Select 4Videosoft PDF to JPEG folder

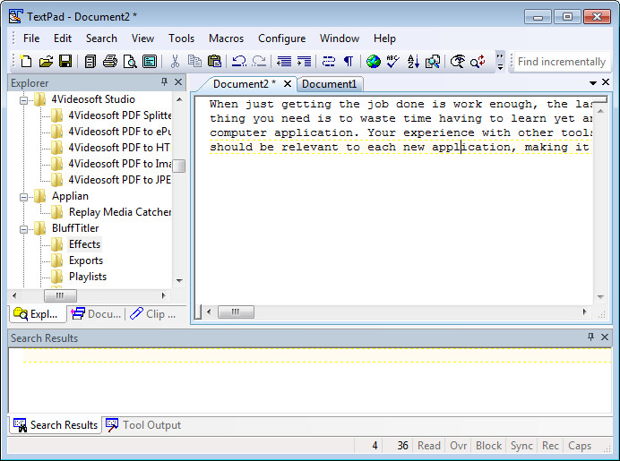119,180
